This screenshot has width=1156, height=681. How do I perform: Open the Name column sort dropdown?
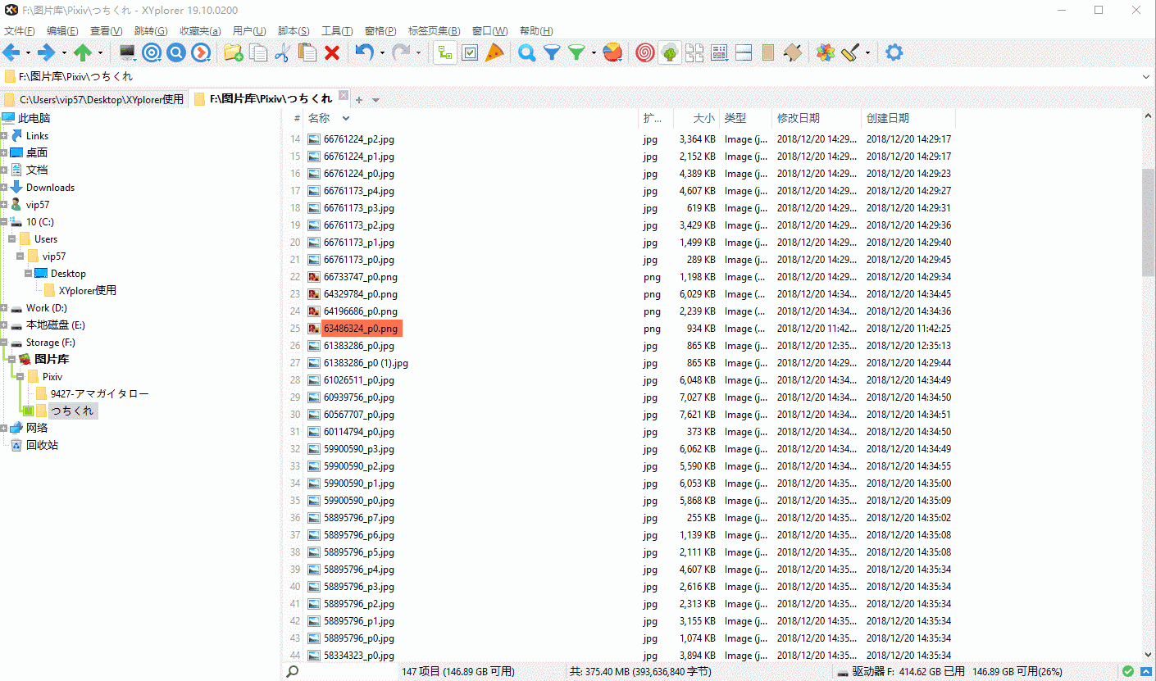pyautogui.click(x=344, y=117)
